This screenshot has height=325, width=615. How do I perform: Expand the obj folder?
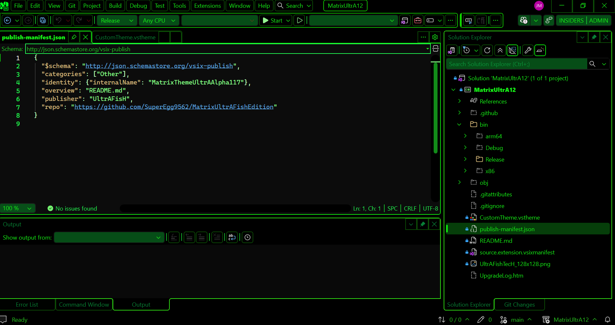459,182
